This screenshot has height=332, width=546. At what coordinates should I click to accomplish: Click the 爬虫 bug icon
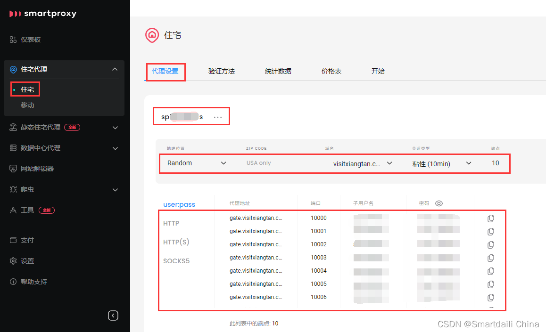click(x=13, y=189)
